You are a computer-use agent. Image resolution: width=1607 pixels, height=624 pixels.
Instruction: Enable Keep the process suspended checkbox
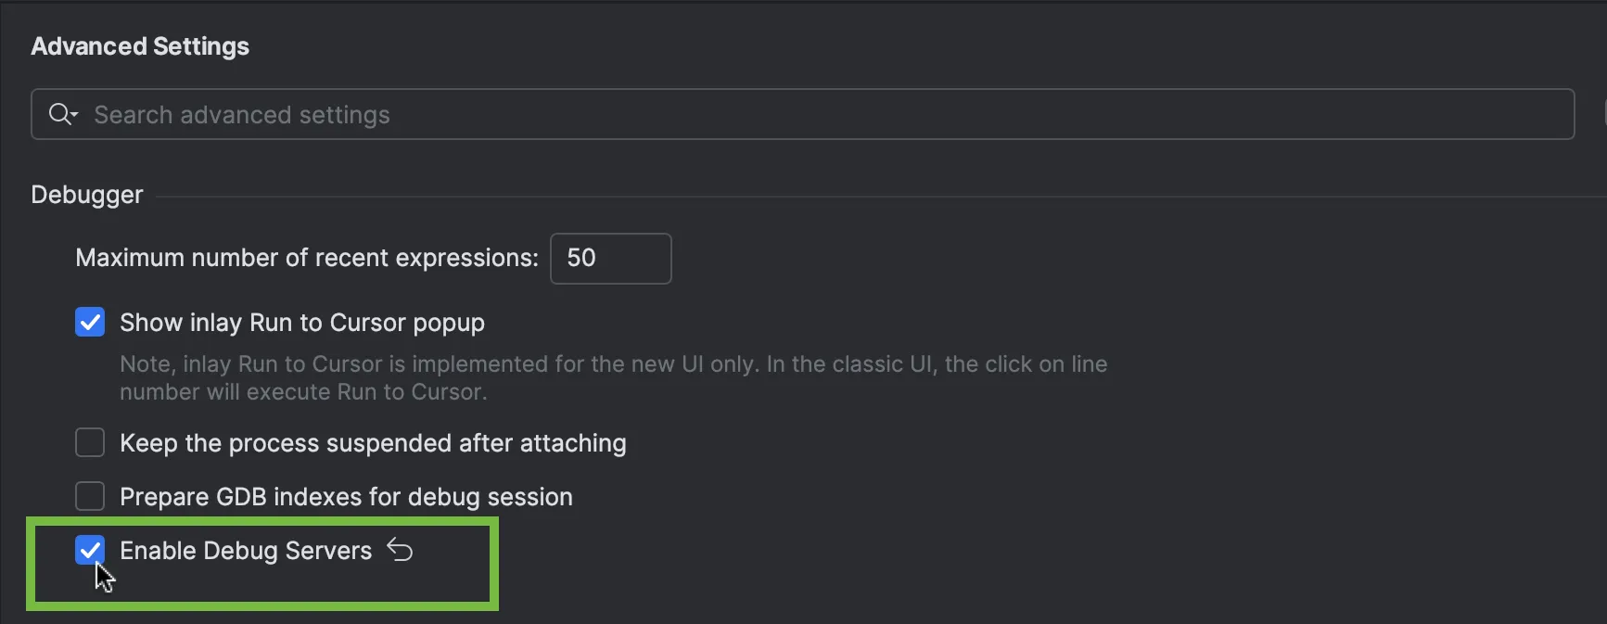click(90, 443)
